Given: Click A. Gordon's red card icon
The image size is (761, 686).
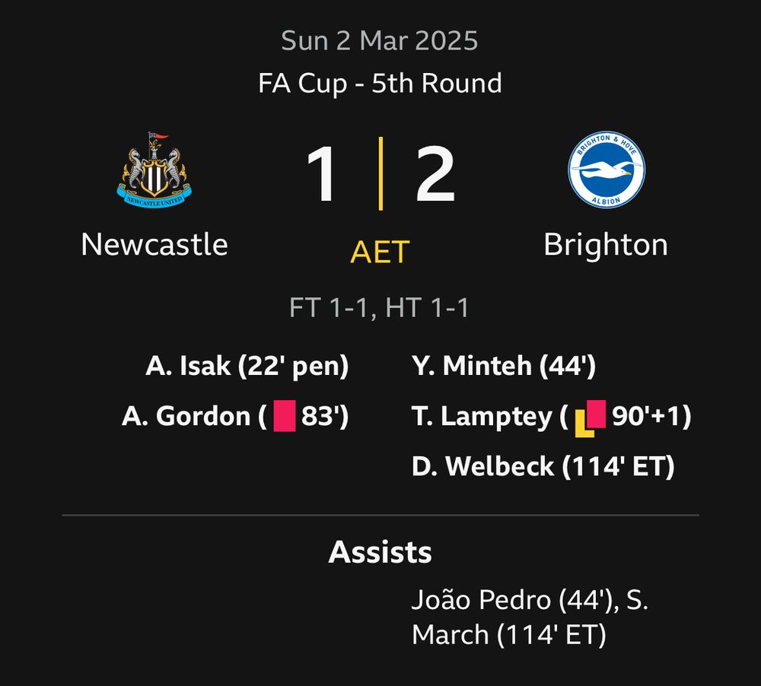Looking at the screenshot, I should tap(284, 417).
